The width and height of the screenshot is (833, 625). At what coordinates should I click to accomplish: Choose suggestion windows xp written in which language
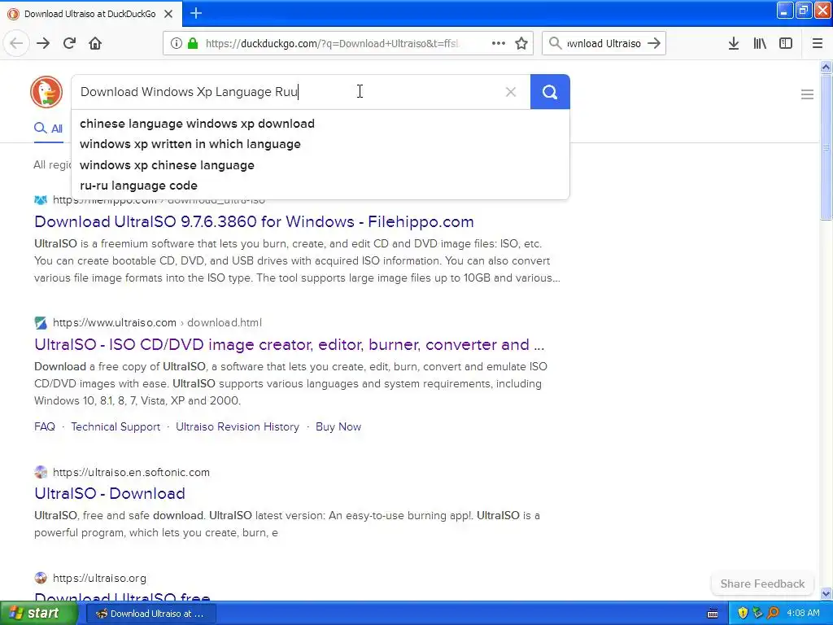pyautogui.click(x=190, y=144)
